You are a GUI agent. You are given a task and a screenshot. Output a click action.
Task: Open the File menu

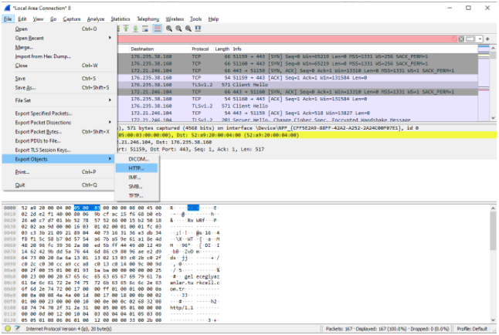pos(8,19)
